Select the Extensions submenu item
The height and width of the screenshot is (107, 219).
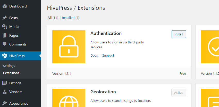click(x=11, y=73)
